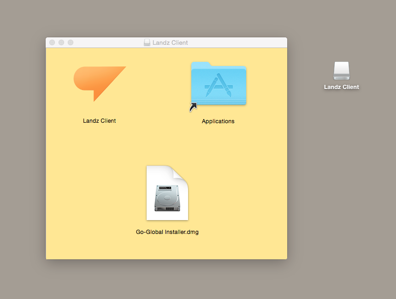This screenshot has width=396, height=299.
Task: Select the Landz Client mounted volume on desktop
Action: coord(342,71)
